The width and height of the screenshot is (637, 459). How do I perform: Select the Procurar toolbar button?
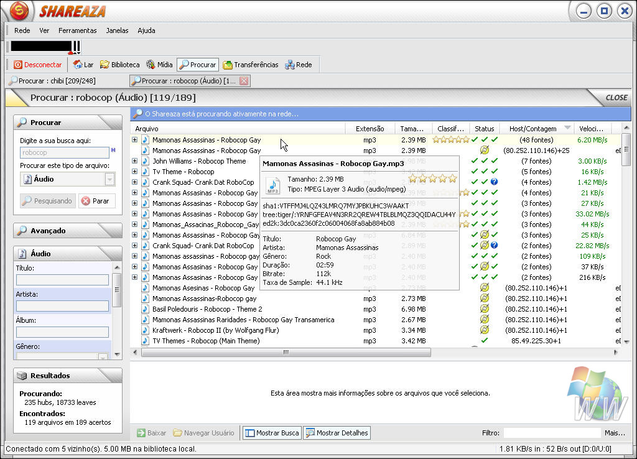(198, 65)
